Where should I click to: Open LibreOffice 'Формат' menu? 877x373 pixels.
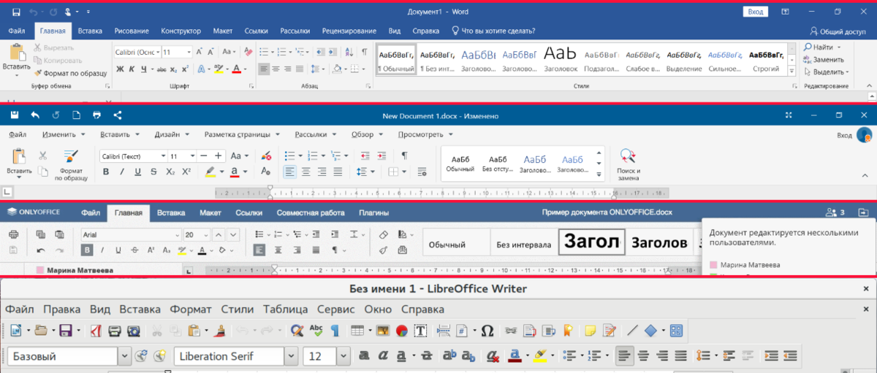click(191, 309)
